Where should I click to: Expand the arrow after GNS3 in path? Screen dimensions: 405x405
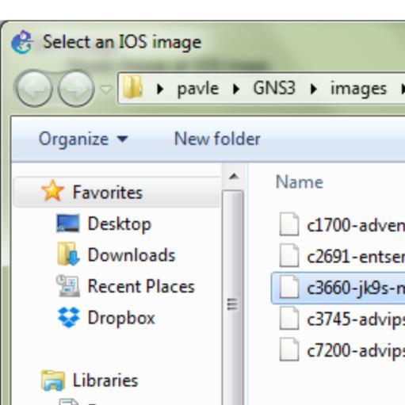[x=314, y=89]
